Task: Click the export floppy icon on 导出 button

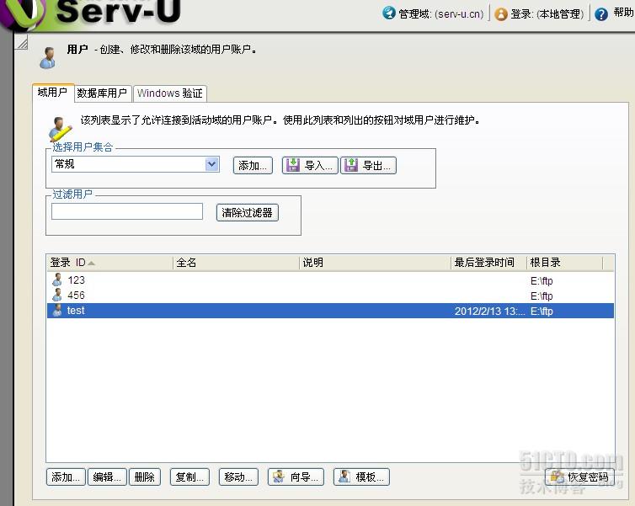Action: click(x=350, y=165)
